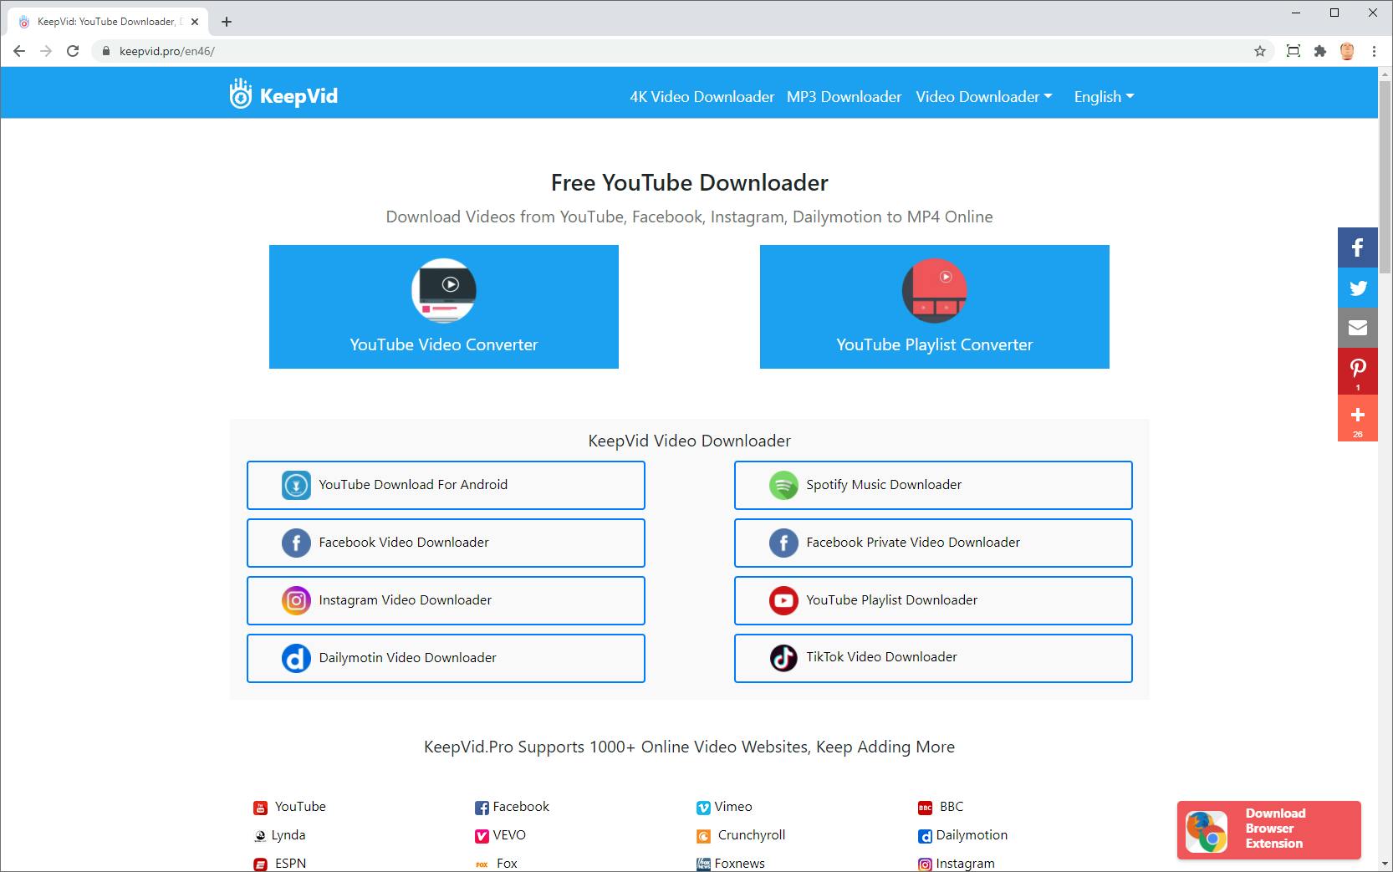
Task: Bookmark this page with star icon
Action: tap(1260, 51)
